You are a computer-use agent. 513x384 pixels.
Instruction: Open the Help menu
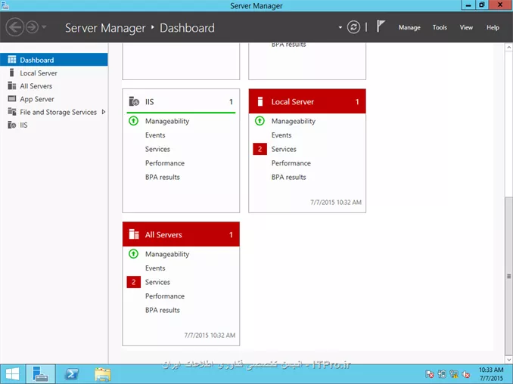493,27
